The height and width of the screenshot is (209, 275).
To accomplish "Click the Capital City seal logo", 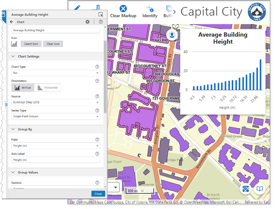I will 257,12.
